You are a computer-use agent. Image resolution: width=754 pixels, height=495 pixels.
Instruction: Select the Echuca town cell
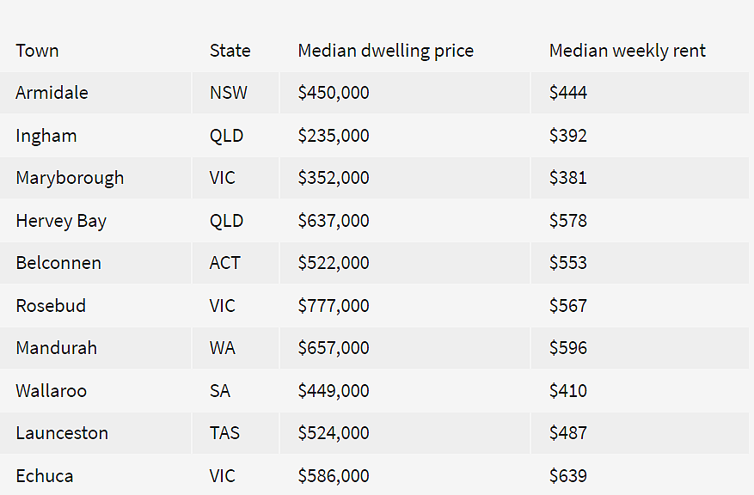click(44, 476)
